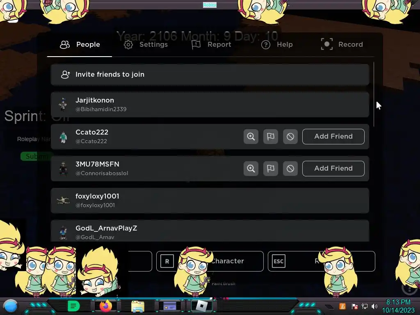420x315 pixels.
Task: Open Firefox from the taskbar
Action: tap(106, 306)
